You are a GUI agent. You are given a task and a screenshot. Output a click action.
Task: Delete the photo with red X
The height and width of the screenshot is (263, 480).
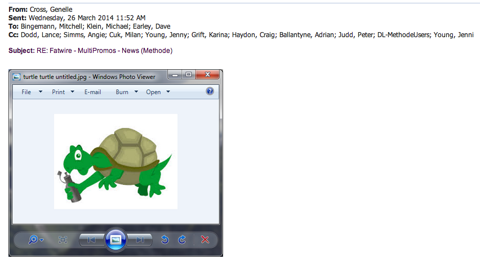(205, 239)
